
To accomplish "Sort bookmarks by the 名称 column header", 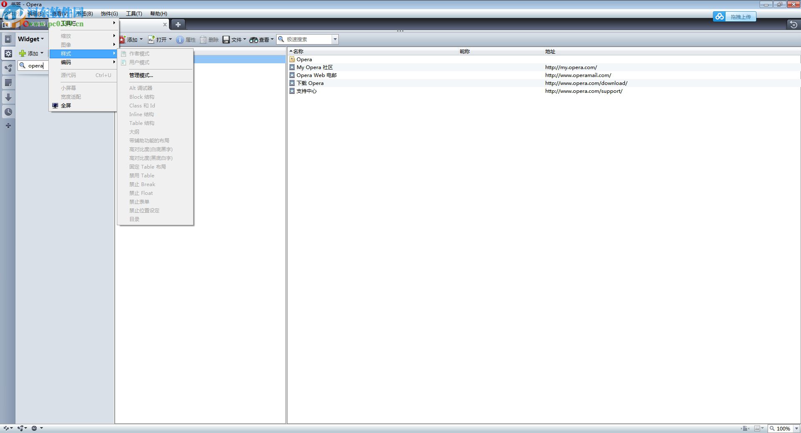I will [x=373, y=52].
